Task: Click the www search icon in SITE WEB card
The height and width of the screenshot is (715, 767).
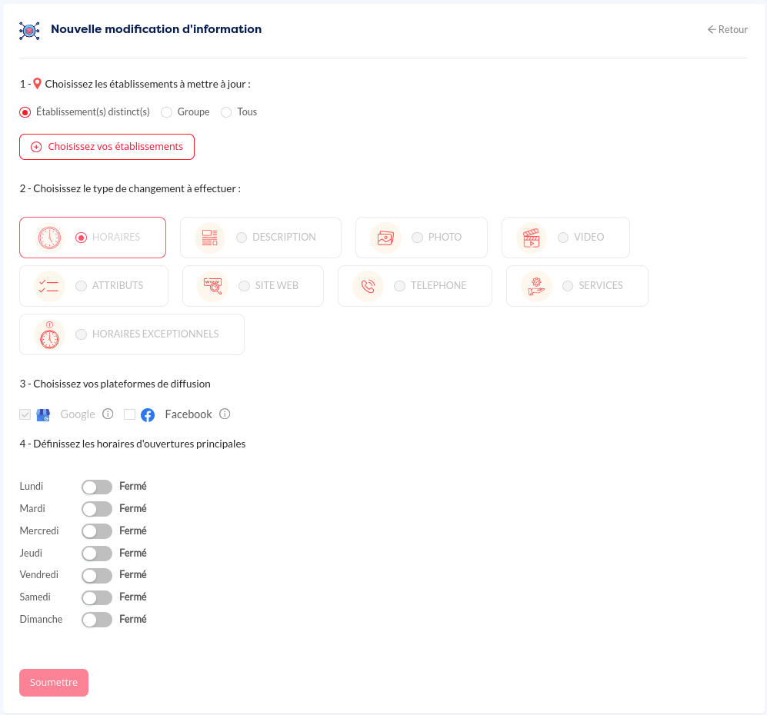Action: point(213,286)
